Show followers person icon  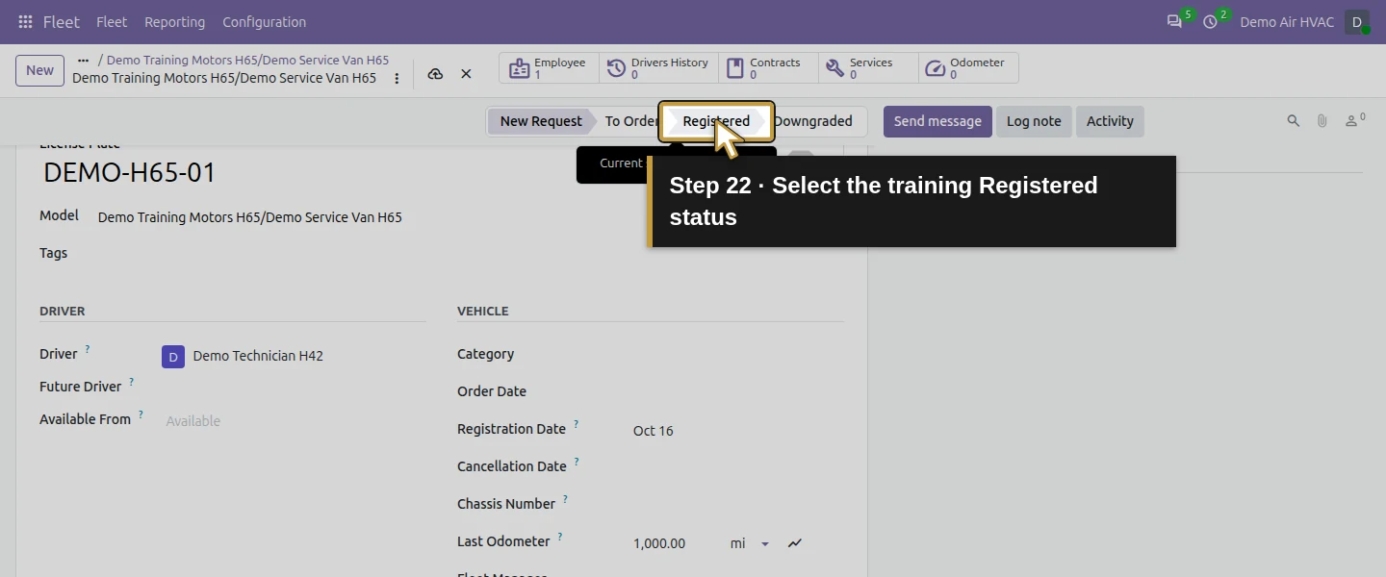1355,120
